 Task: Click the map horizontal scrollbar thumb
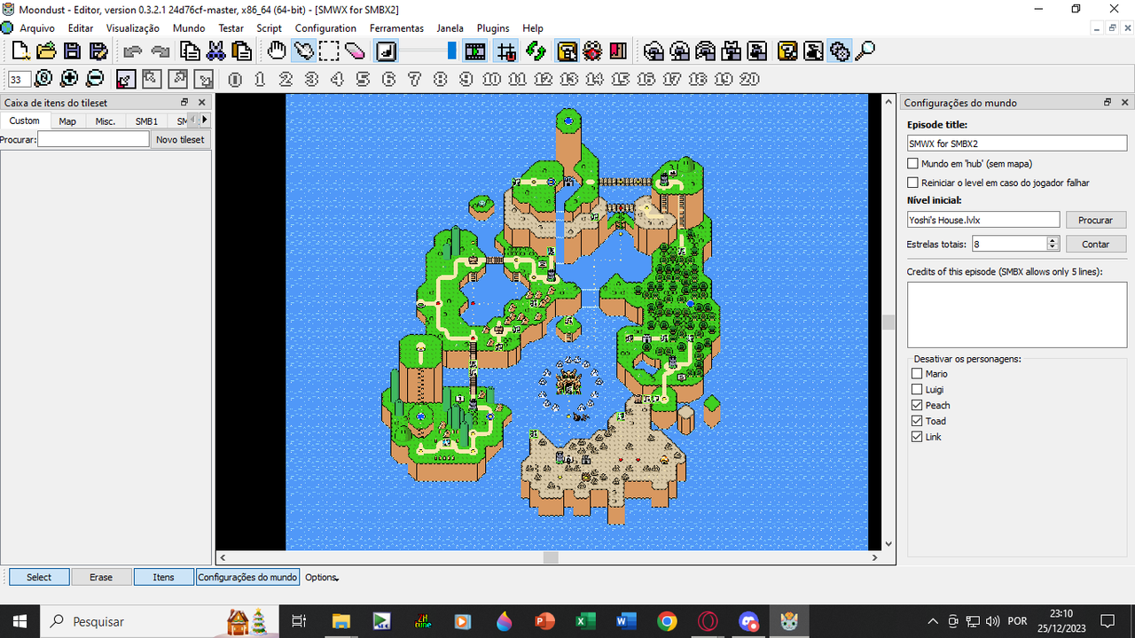click(x=551, y=557)
